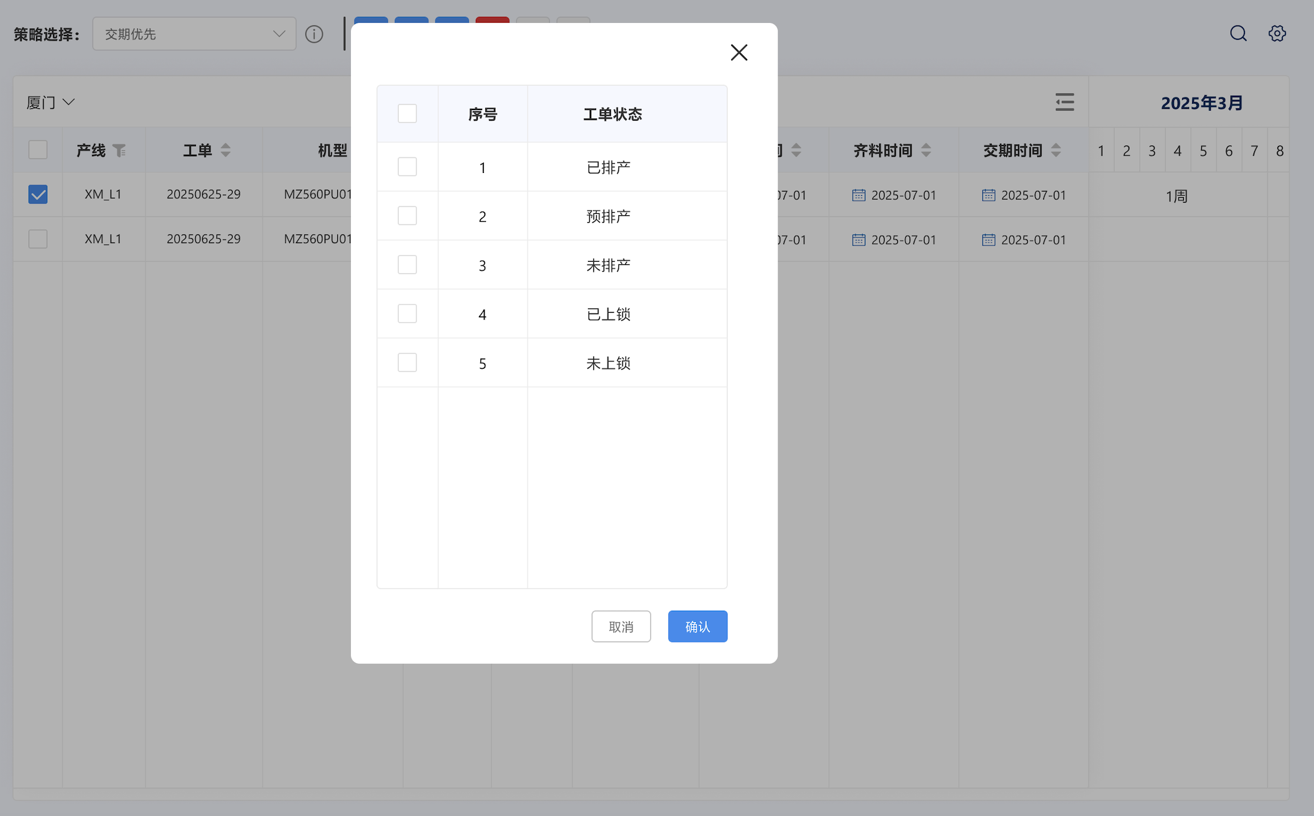The width and height of the screenshot is (1314, 816).
Task: Click the collapse list icon beside 2025年3月
Action: point(1065,102)
